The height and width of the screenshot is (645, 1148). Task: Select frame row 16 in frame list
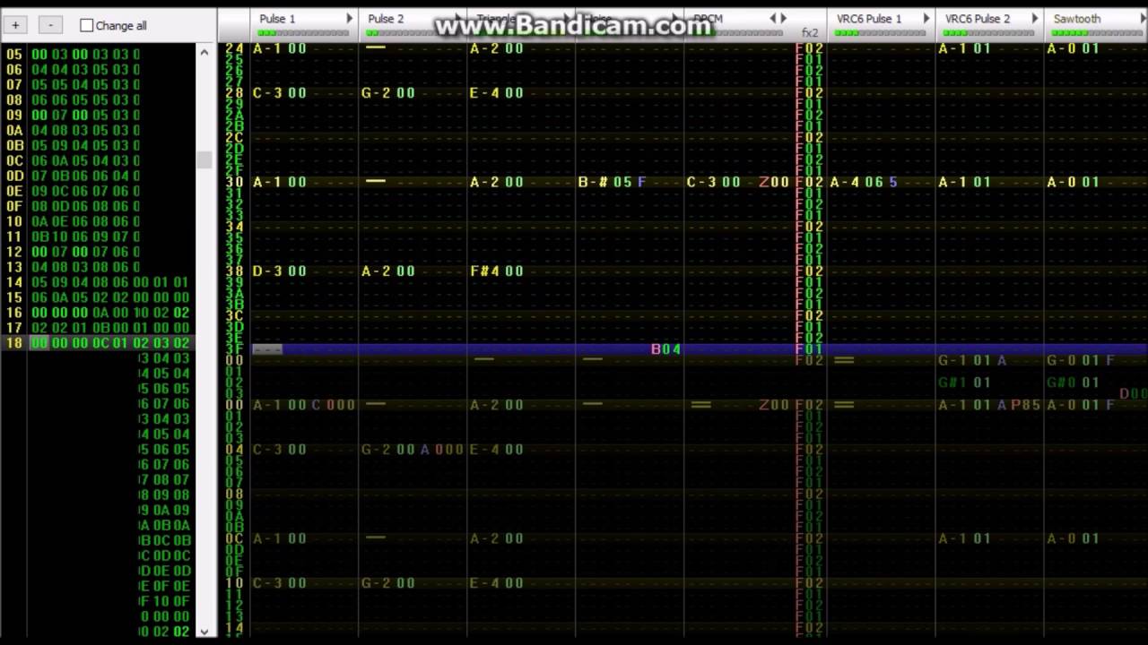pos(97,313)
